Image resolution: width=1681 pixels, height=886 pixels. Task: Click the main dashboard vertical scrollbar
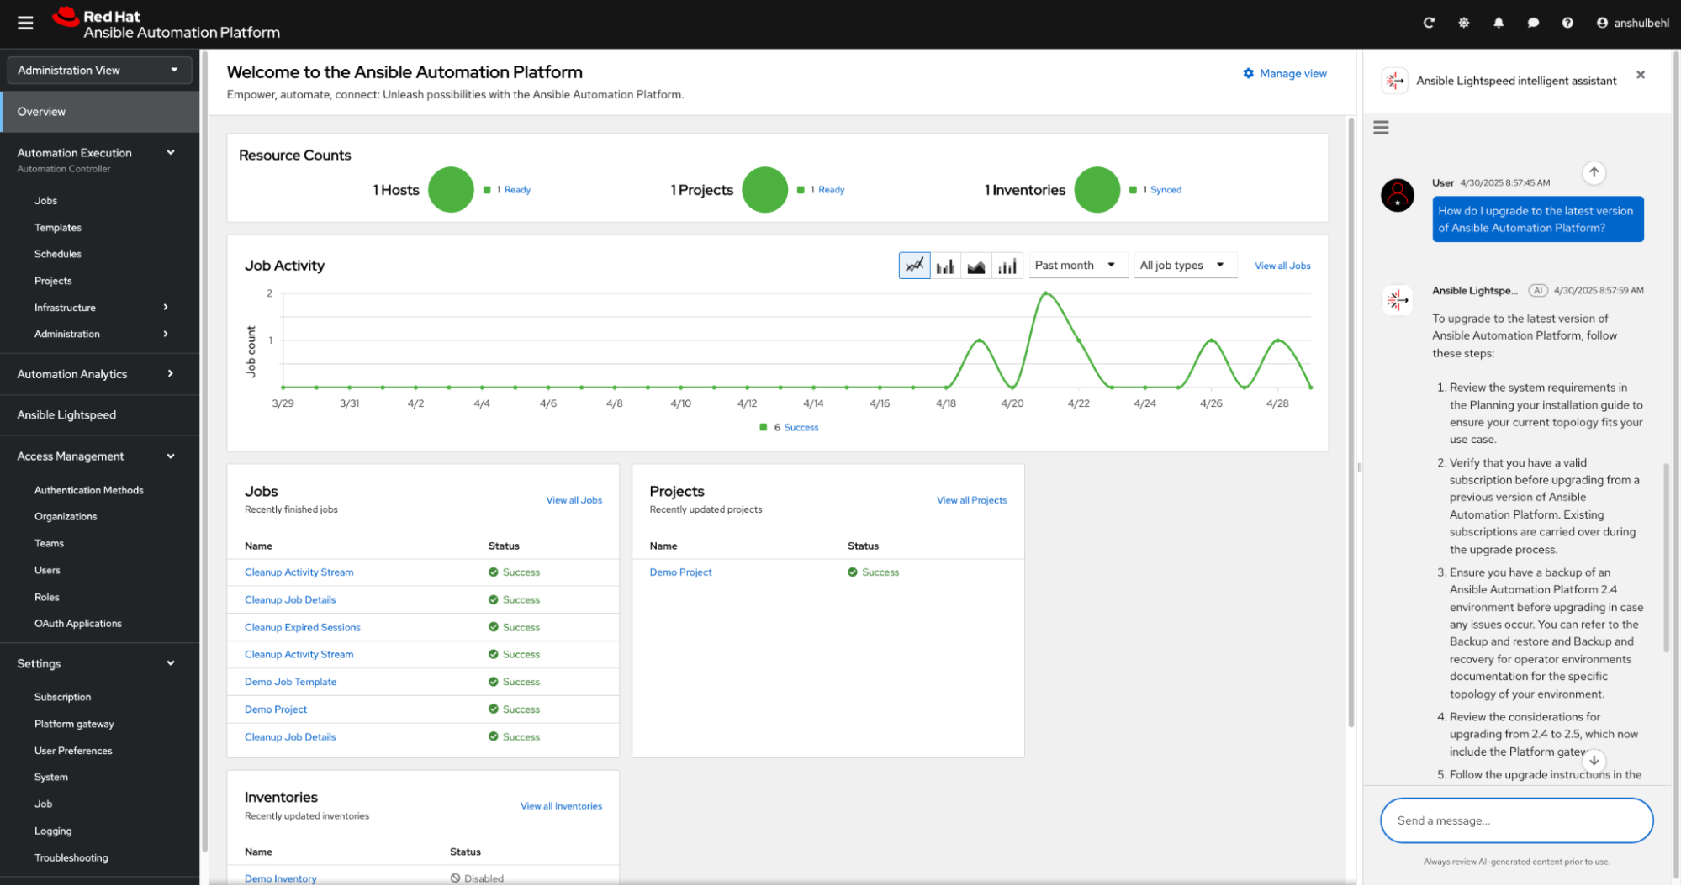[1351, 420]
